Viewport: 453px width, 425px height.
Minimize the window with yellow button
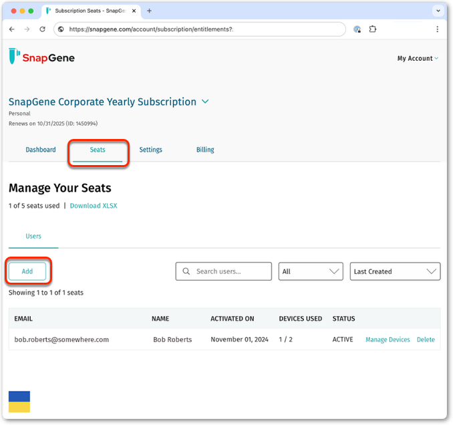point(22,11)
